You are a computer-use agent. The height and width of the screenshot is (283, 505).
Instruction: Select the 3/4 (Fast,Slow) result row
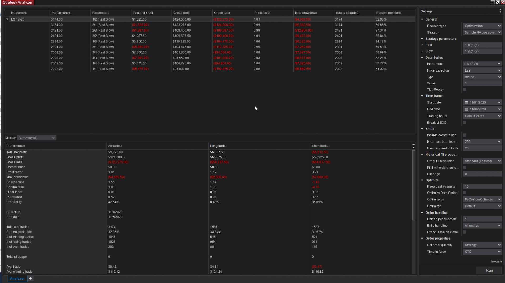click(x=210, y=52)
